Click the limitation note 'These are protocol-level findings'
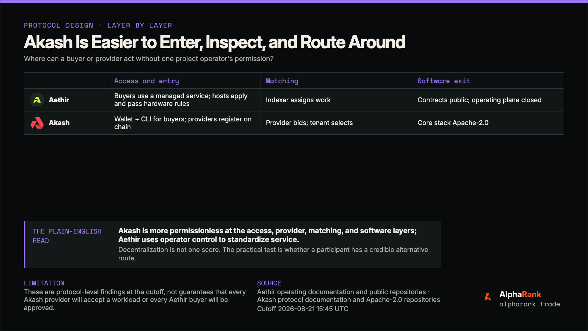This screenshot has height=331, width=588. pos(135,300)
